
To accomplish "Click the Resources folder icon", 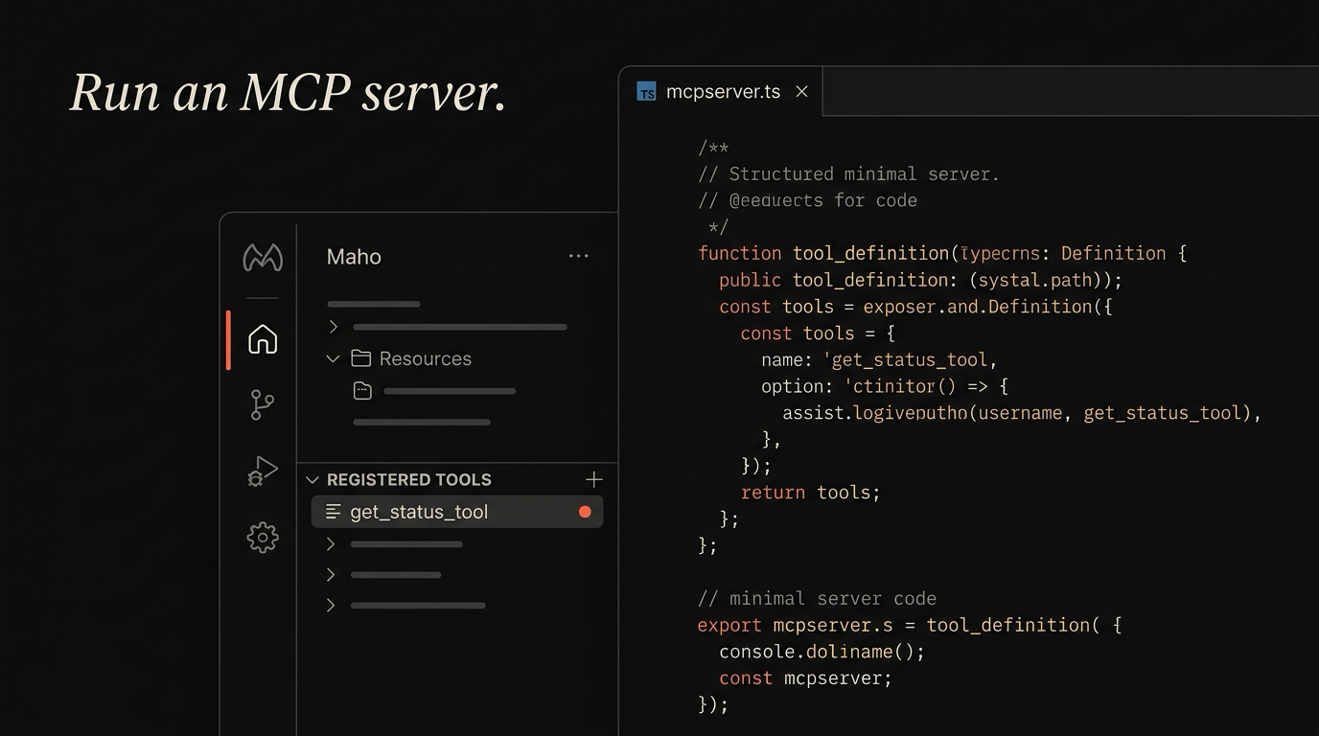I will pyautogui.click(x=360, y=358).
